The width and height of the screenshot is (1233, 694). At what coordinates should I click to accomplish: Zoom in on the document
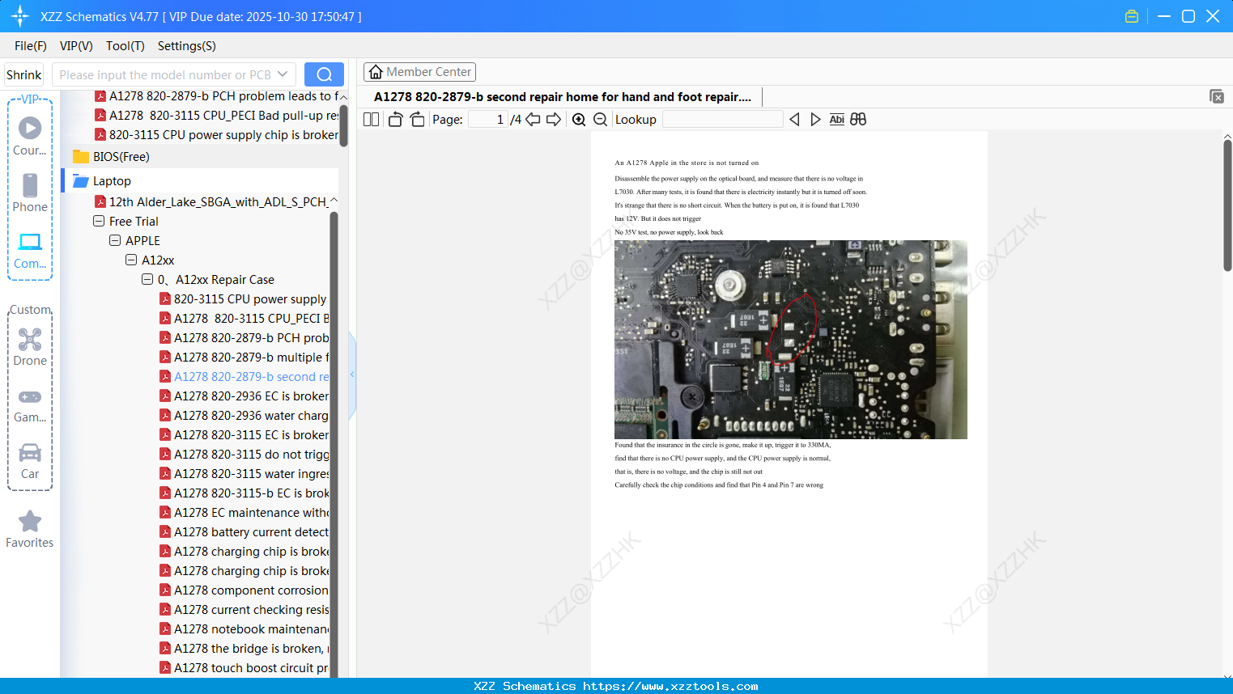point(579,120)
